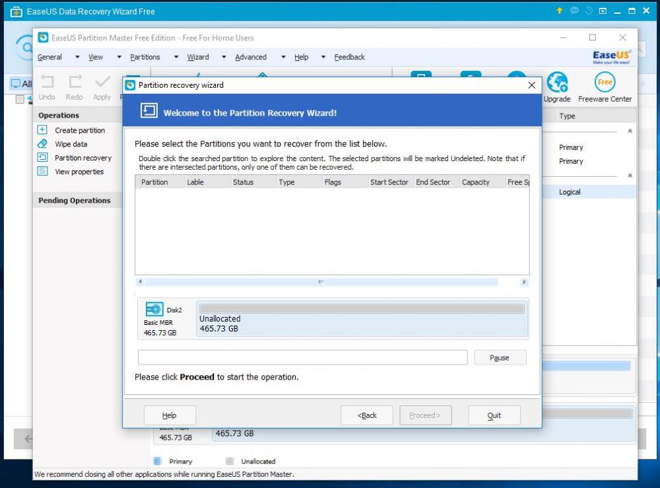
Task: Click the Pending Operations panel header
Action: click(77, 201)
